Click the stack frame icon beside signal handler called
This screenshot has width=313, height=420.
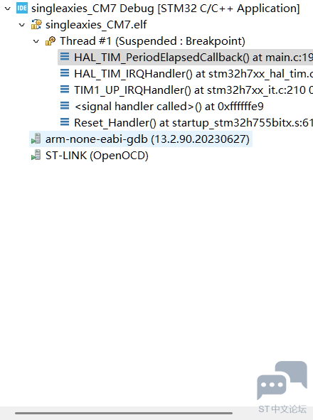point(65,106)
